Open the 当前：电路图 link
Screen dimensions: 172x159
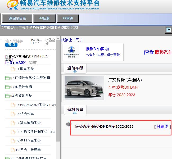click(16, 63)
